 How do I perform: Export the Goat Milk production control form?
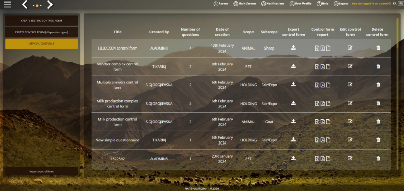coord(293,121)
